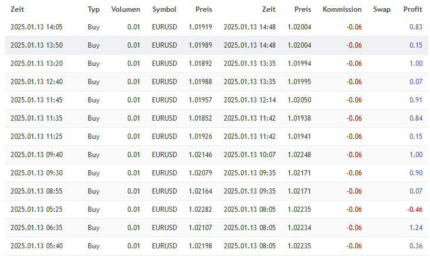This screenshot has width=430, height=256.
Task: Click the close price 1.02050
Action: pyautogui.click(x=299, y=100)
